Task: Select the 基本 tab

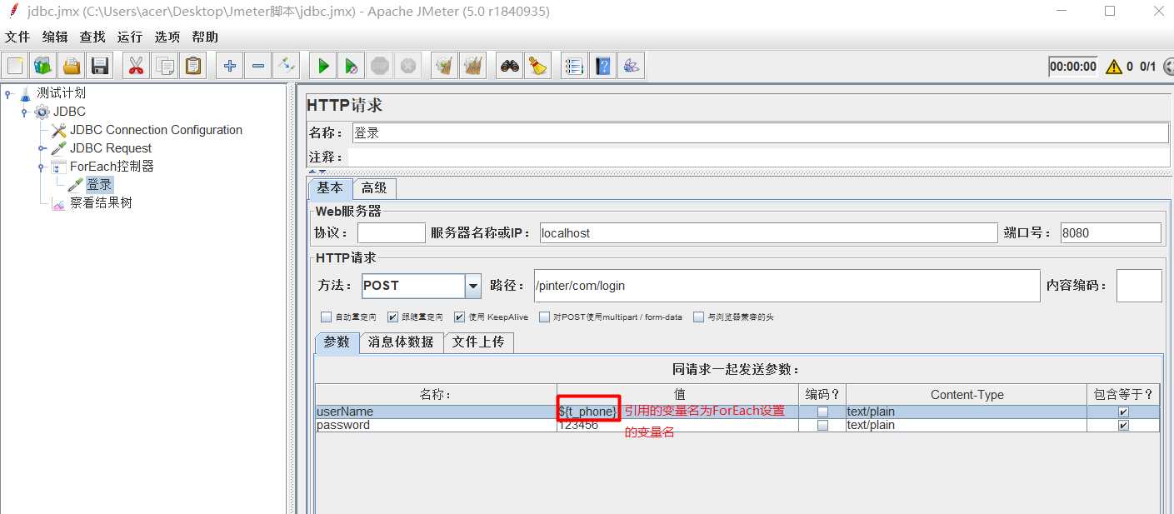Action: (330, 188)
